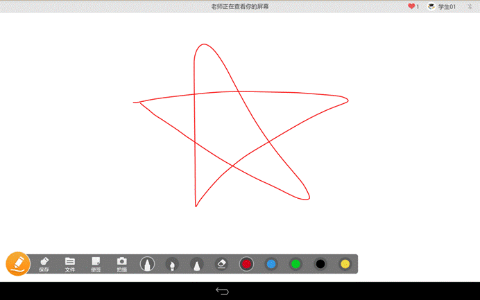
Task: Pick the yellow color swatch
Action: tap(345, 264)
